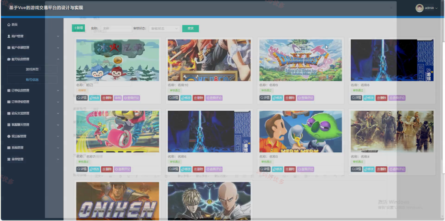Screen dimensions: 445x221
Task: Expand the 订单评价管理 chevron
Action: click(58, 102)
